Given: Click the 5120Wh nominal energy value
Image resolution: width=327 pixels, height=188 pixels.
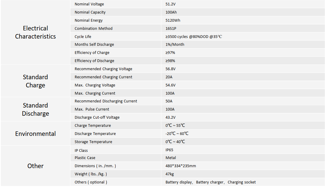Looking at the screenshot, I should [173, 20].
